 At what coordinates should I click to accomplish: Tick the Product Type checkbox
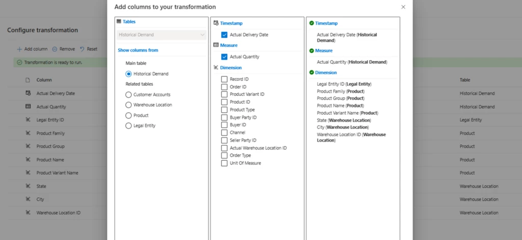click(x=224, y=110)
